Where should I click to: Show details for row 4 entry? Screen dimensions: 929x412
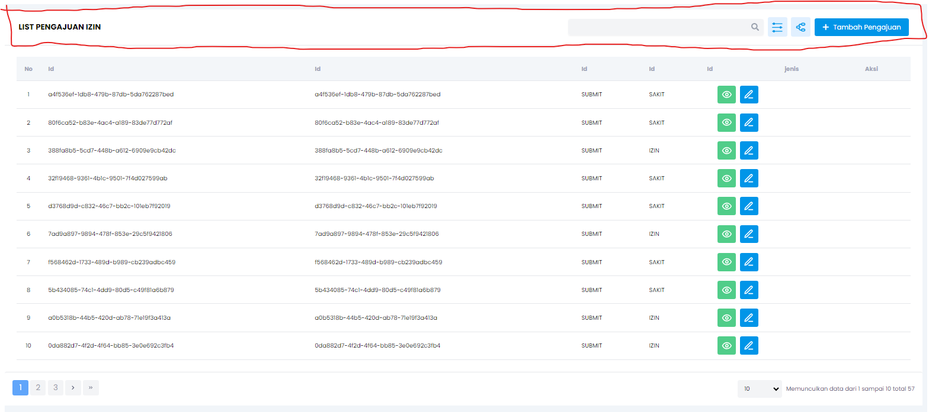click(726, 179)
